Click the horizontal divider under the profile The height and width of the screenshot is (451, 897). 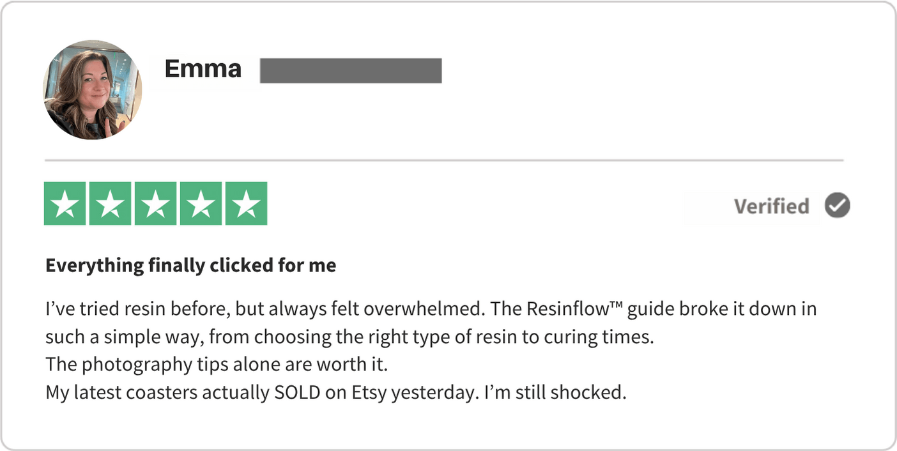point(443,160)
